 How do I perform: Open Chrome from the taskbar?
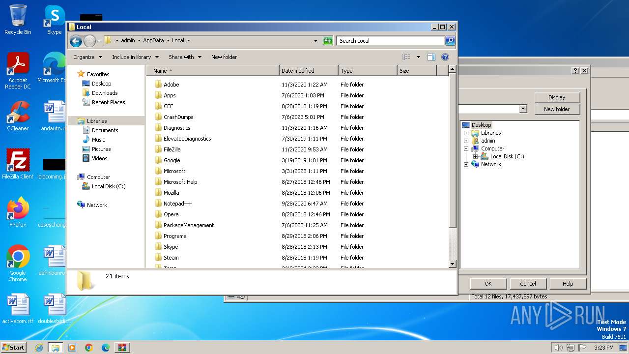[89, 348]
